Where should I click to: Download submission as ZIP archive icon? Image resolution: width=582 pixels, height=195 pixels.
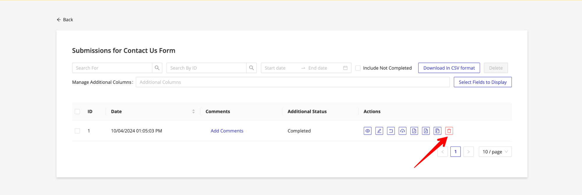click(437, 131)
